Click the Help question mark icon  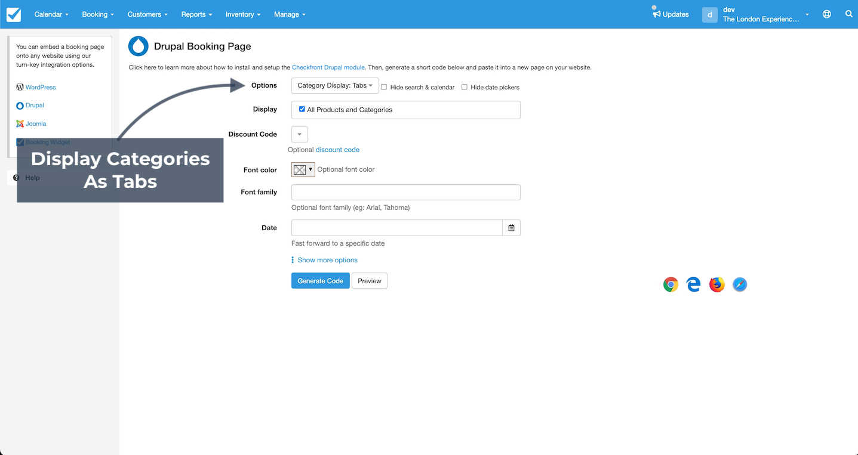16,178
